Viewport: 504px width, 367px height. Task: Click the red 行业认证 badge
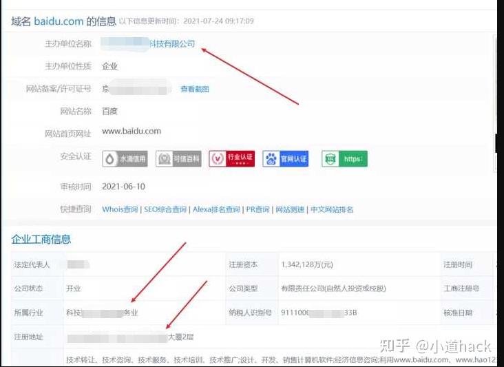[232, 159]
